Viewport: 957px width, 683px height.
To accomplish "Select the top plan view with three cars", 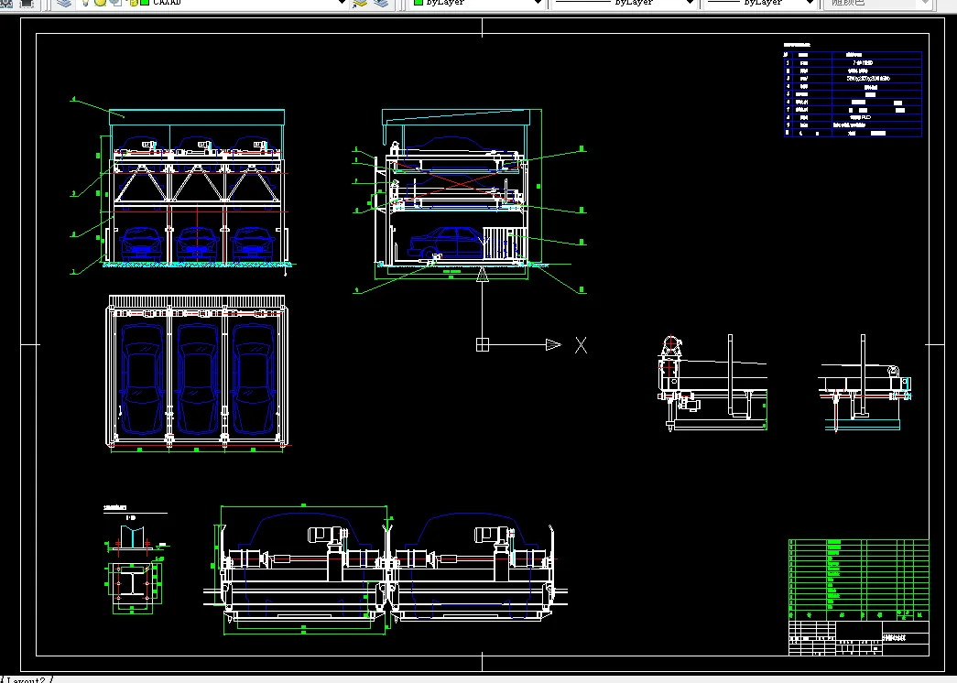I will click(197, 374).
